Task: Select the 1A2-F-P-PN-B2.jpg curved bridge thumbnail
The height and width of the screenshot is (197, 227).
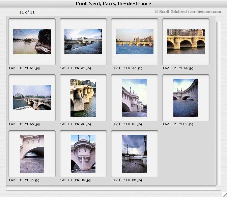Action: point(186,98)
